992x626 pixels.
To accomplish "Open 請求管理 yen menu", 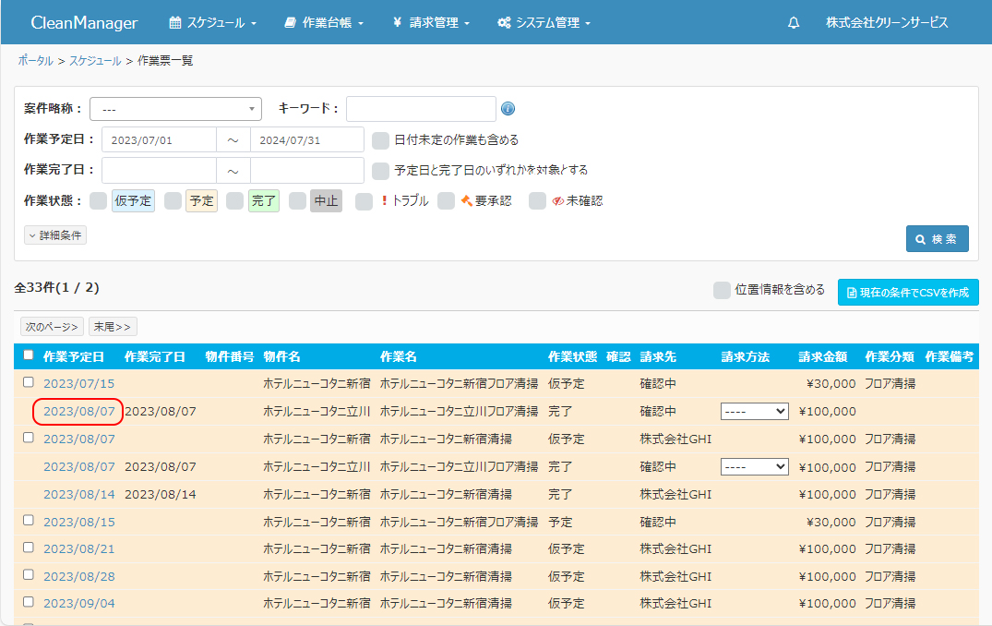I will point(431,23).
